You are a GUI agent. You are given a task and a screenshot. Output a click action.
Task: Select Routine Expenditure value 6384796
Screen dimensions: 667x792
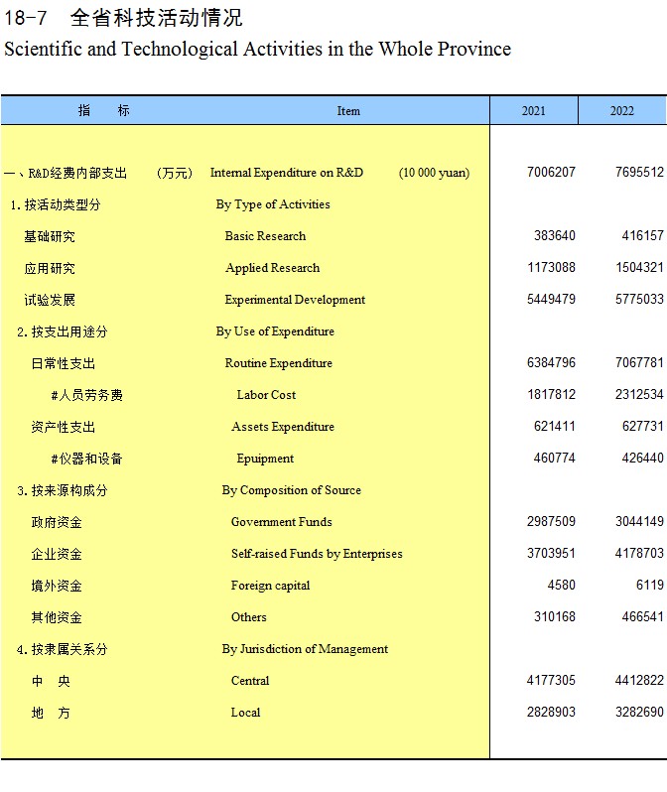[551, 362]
